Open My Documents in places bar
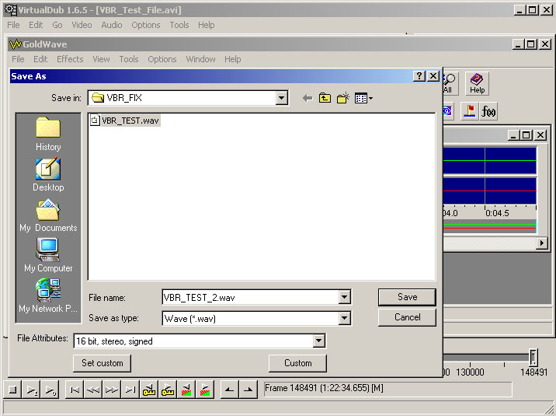The image size is (556, 416). pyautogui.click(x=48, y=215)
